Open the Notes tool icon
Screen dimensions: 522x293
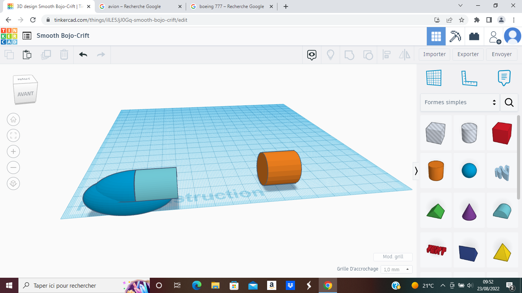coord(504,78)
